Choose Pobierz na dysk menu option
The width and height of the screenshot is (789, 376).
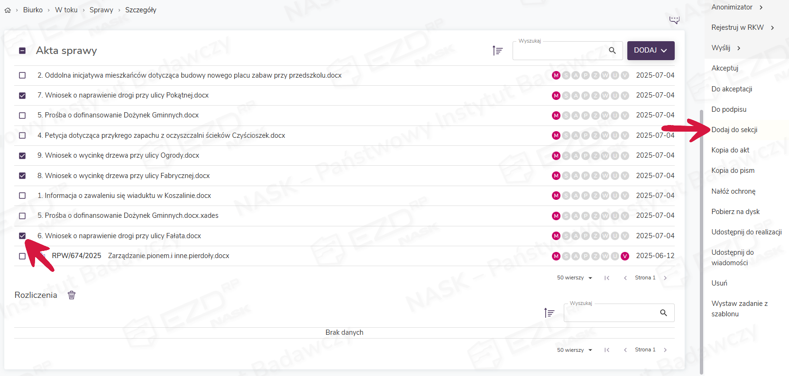click(735, 212)
